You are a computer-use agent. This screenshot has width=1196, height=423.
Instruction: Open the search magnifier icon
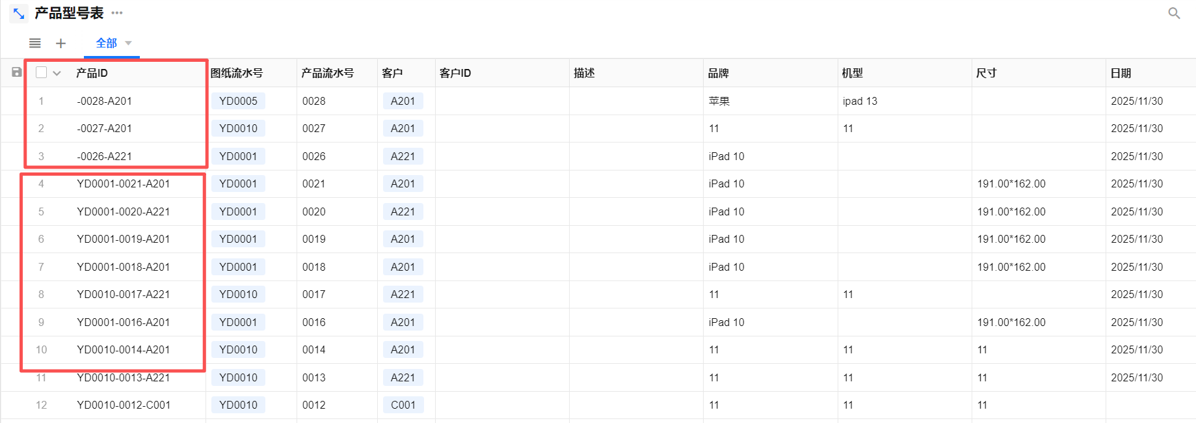click(x=1174, y=13)
